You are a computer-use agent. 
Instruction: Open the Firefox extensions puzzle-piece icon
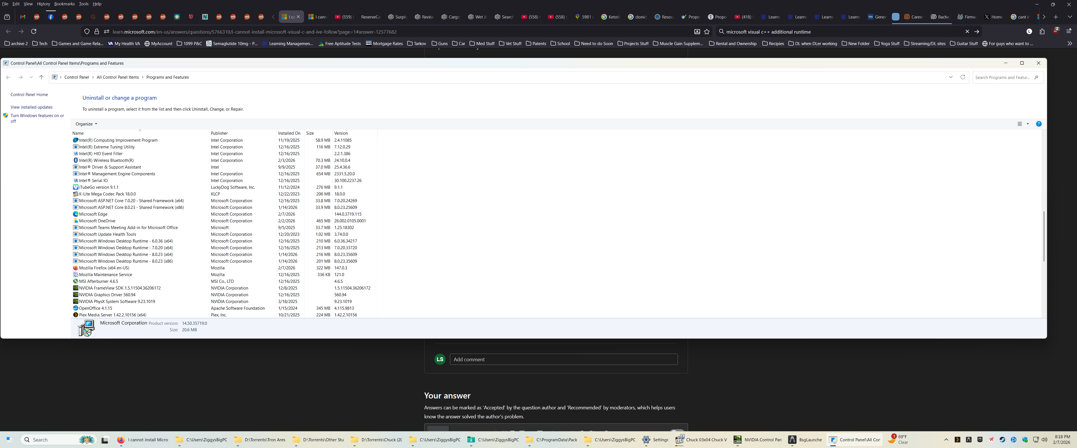pos(1041,31)
